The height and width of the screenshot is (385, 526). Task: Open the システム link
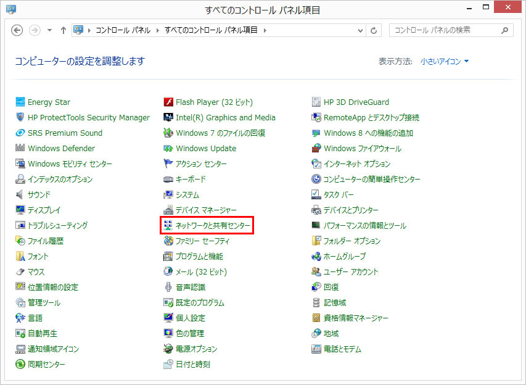[187, 195]
